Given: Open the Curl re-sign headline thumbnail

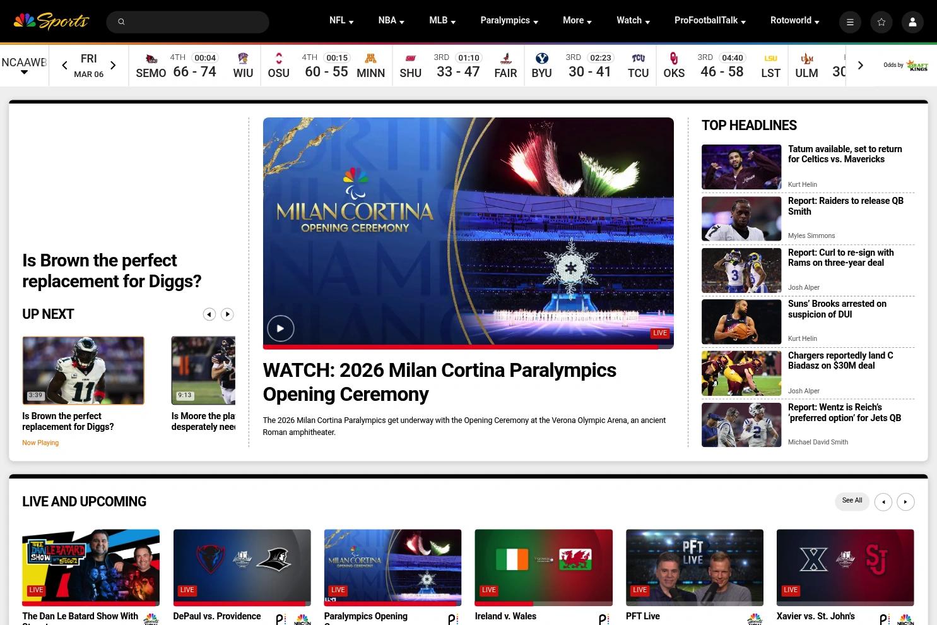Looking at the screenshot, I should pyautogui.click(x=741, y=270).
